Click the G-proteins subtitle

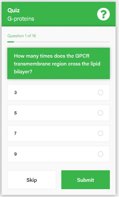tap(21, 19)
